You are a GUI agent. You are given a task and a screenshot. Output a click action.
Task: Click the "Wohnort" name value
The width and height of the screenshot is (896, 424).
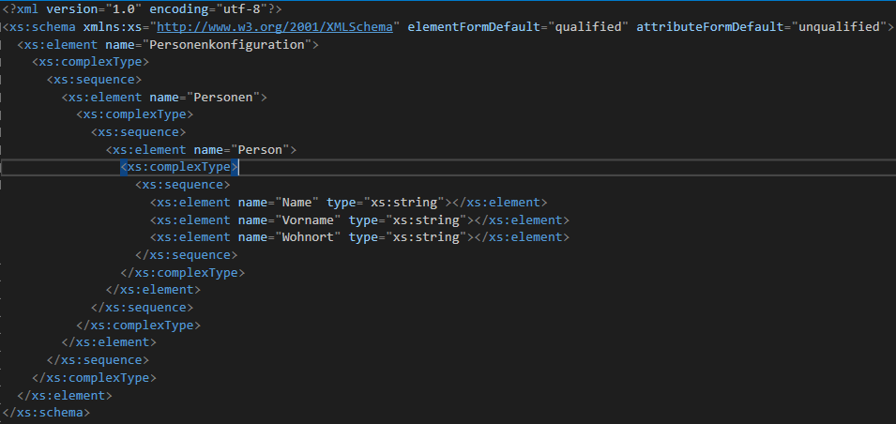[x=308, y=237]
